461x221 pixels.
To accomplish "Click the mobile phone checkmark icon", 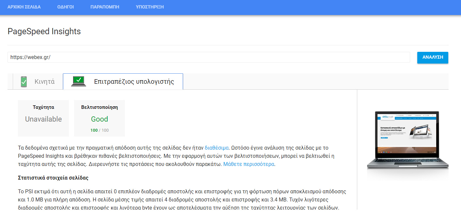I will (x=24, y=81).
